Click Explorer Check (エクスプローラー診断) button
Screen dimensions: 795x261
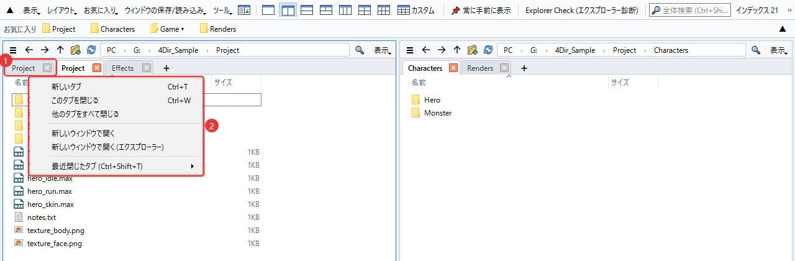[581, 11]
